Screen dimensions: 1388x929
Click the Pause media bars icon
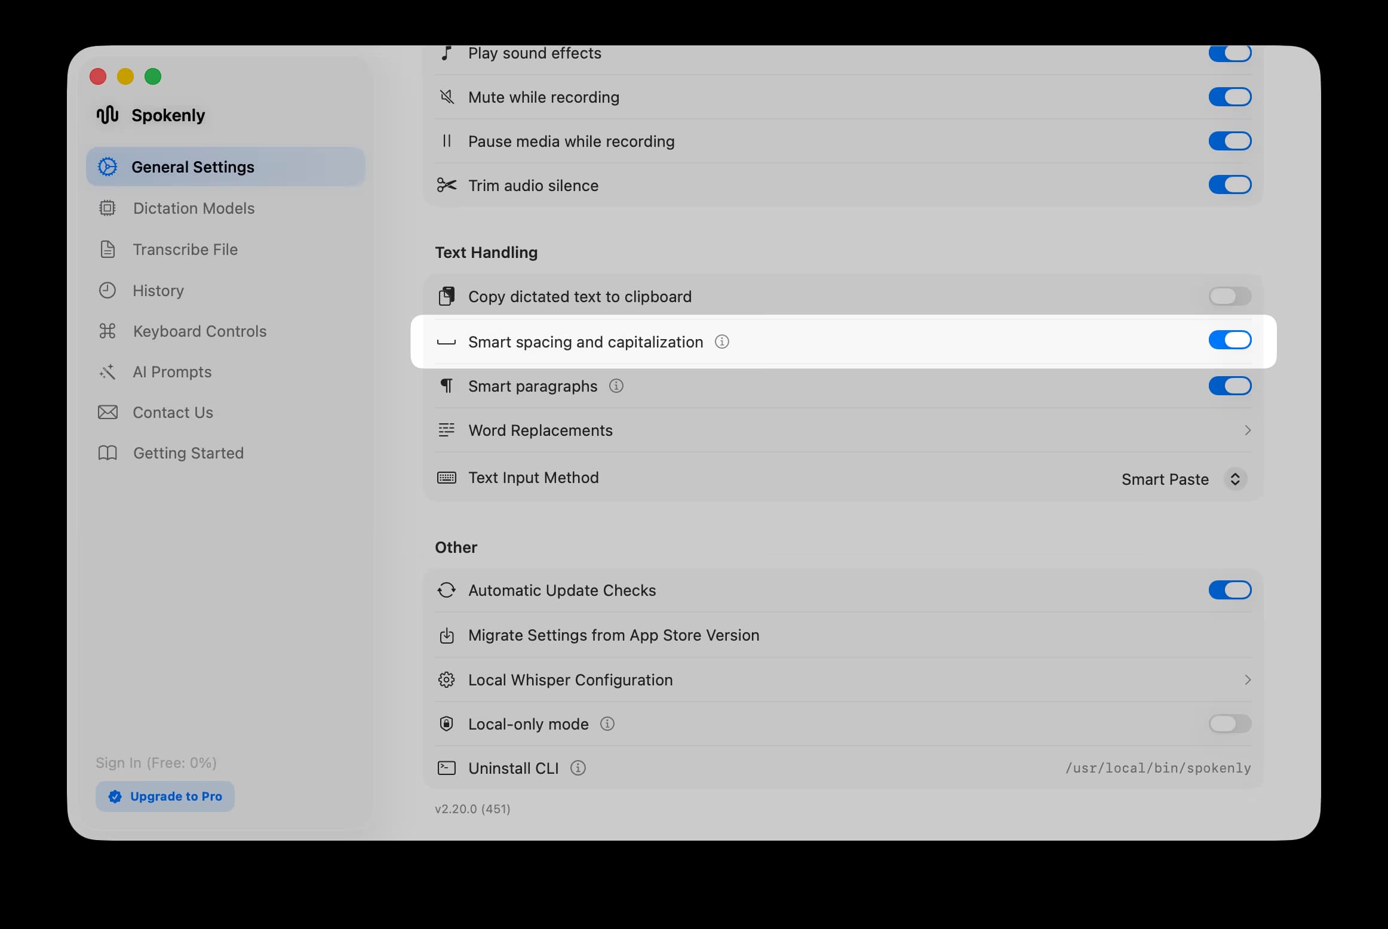tap(447, 141)
